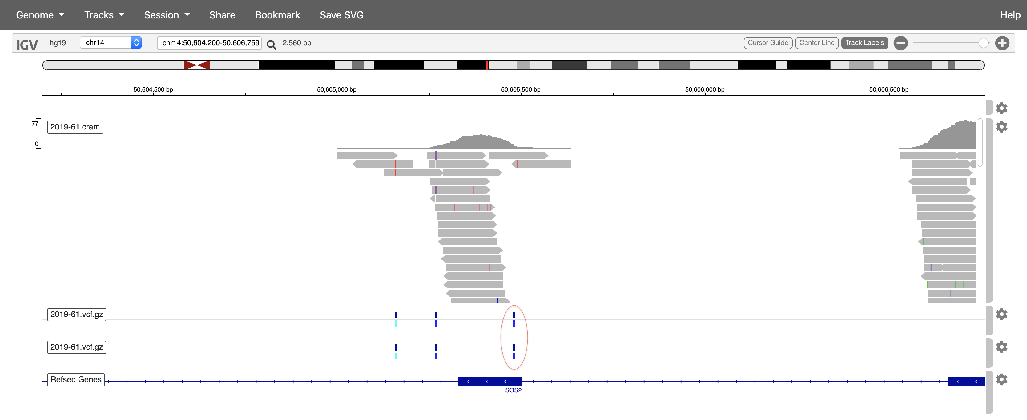Open settings gear for 2019-61.cram track
The height and width of the screenshot is (420, 1027).
coord(1002,127)
